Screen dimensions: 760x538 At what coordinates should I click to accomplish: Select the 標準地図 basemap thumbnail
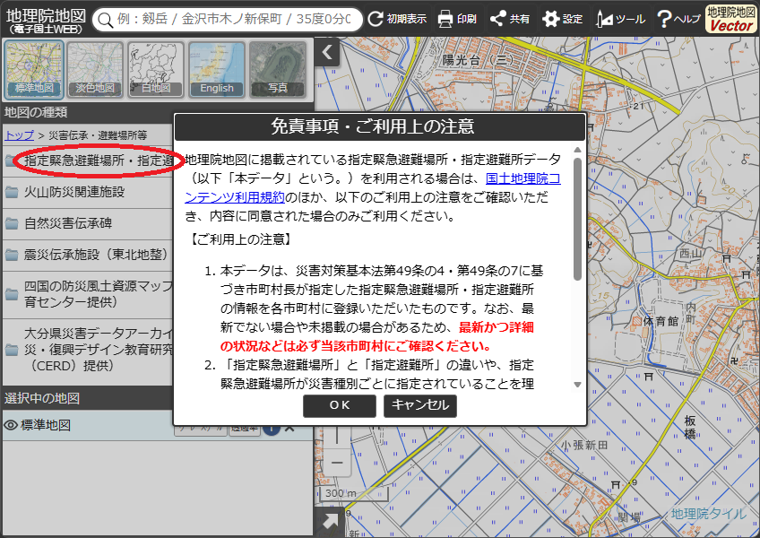pos(34,70)
